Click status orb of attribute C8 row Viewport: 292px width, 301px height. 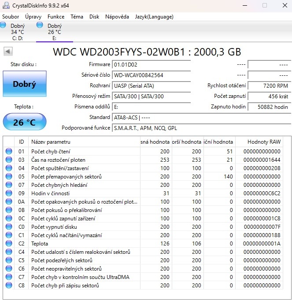click(9, 285)
